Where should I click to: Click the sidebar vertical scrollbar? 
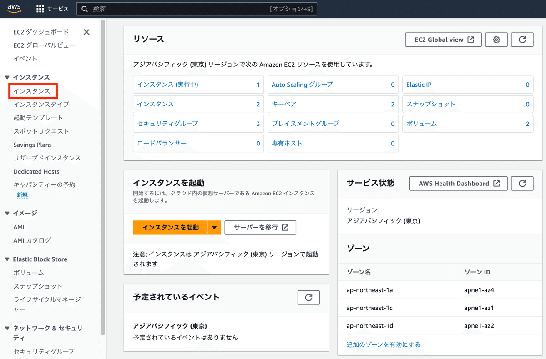pos(103,177)
